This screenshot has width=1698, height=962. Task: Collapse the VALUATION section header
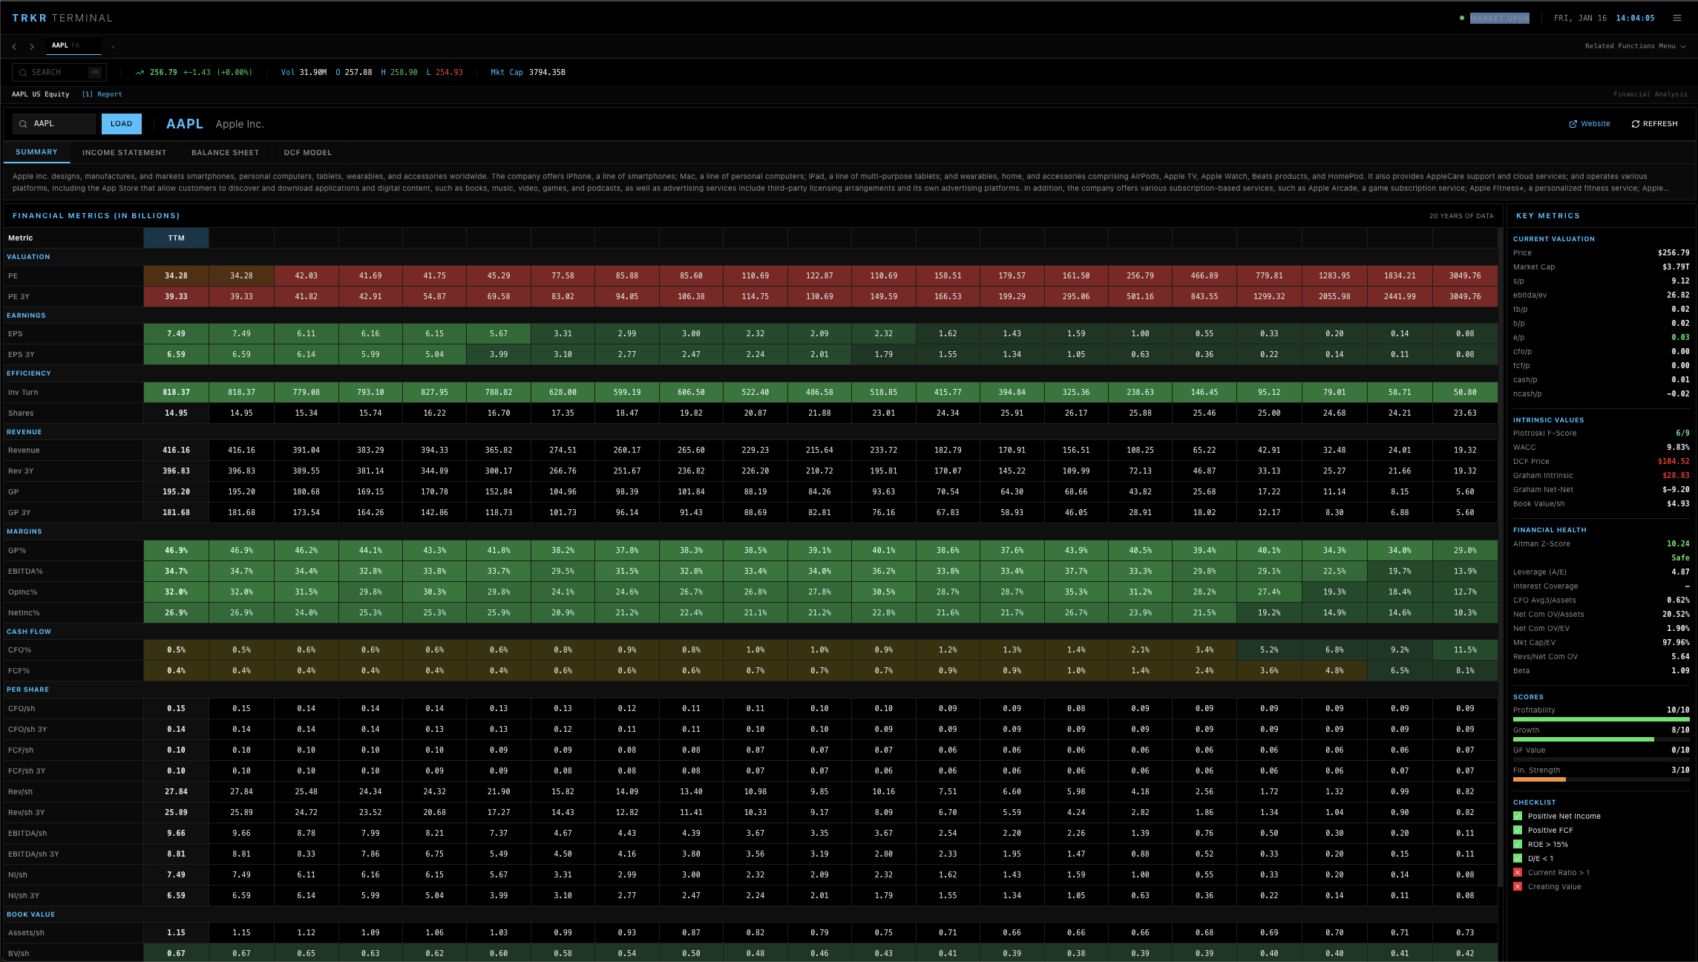tap(28, 257)
